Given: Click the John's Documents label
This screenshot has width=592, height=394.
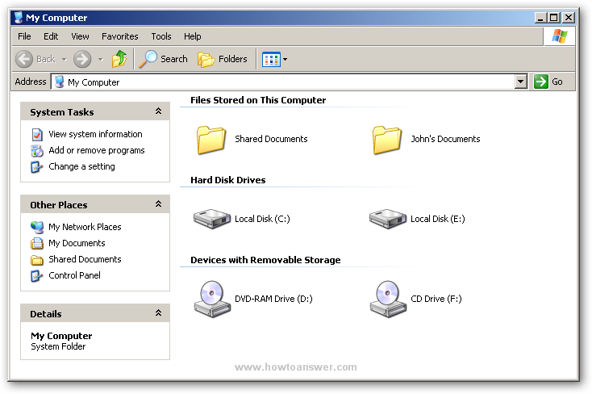Looking at the screenshot, I should tap(445, 139).
